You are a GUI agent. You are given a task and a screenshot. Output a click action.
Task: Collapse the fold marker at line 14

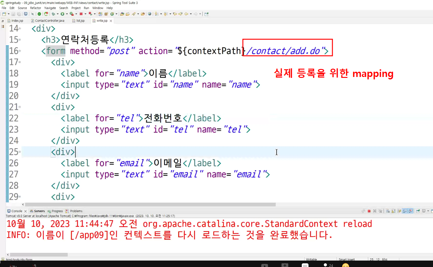(20, 29)
